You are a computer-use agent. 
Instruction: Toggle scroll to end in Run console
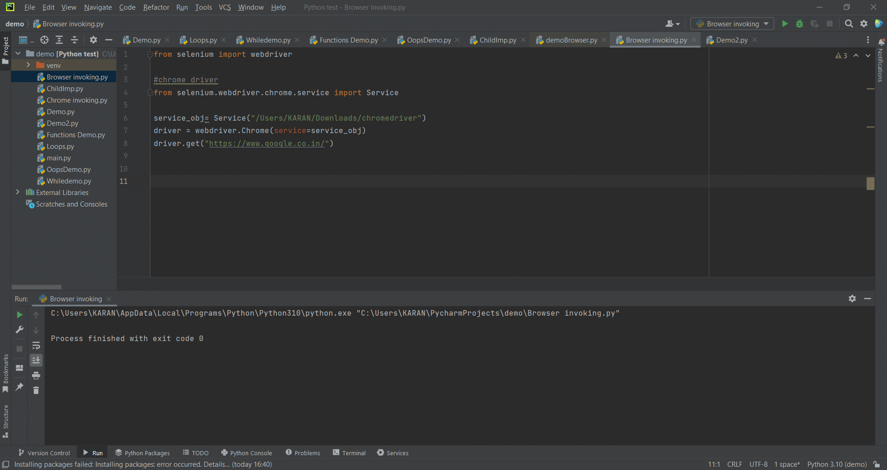coord(36,360)
